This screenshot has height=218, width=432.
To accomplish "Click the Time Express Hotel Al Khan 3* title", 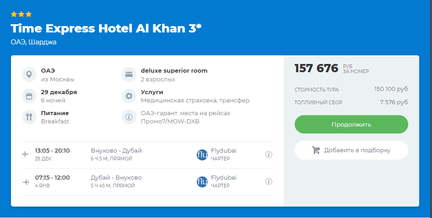I will click(106, 28).
